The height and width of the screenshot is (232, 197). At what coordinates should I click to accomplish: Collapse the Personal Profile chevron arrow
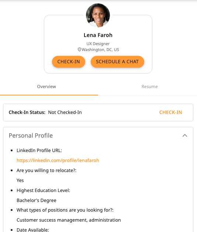tap(185, 135)
